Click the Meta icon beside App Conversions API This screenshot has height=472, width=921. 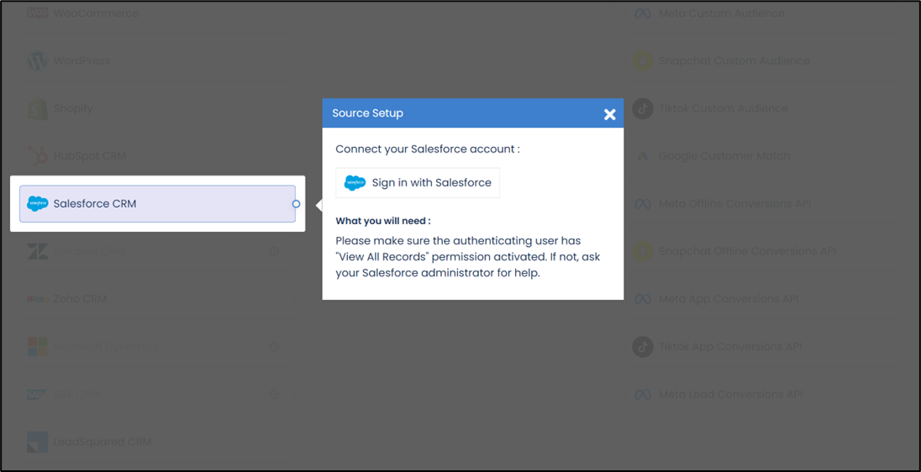pos(643,299)
